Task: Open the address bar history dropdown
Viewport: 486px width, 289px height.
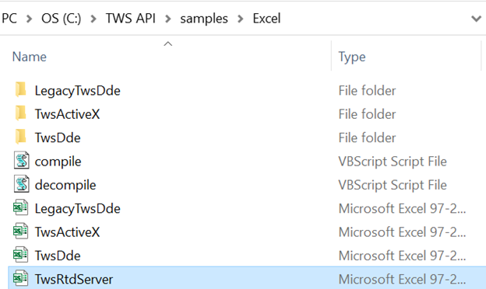Action: pyautogui.click(x=476, y=19)
